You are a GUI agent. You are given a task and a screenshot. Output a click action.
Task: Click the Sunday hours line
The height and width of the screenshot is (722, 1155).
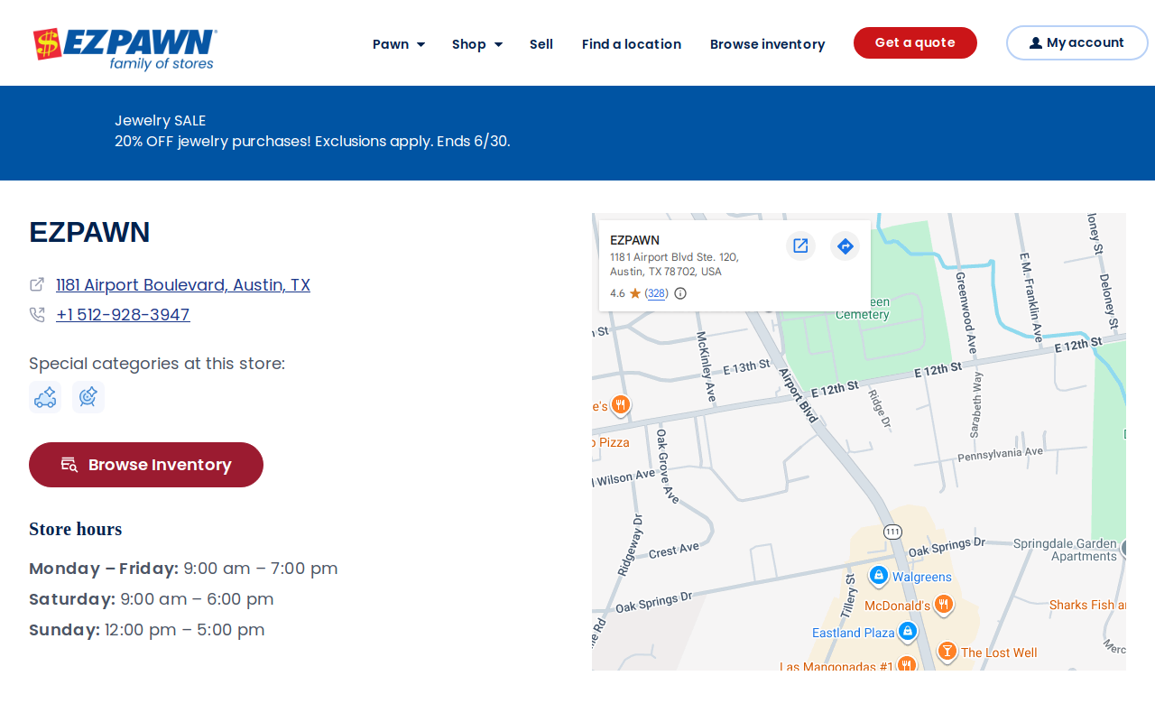147,630
